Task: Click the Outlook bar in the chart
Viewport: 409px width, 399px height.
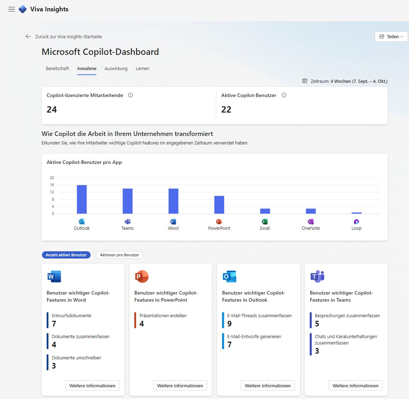Action: (x=82, y=199)
